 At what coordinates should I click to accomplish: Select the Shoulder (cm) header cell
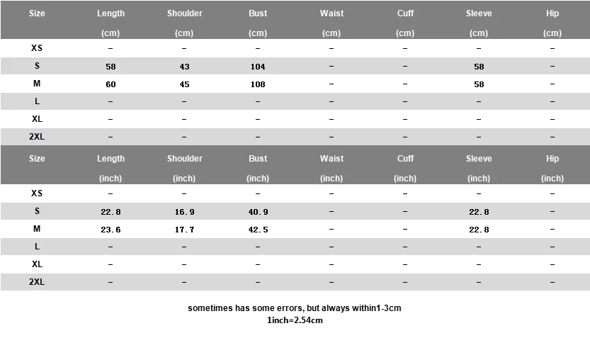click(x=184, y=23)
